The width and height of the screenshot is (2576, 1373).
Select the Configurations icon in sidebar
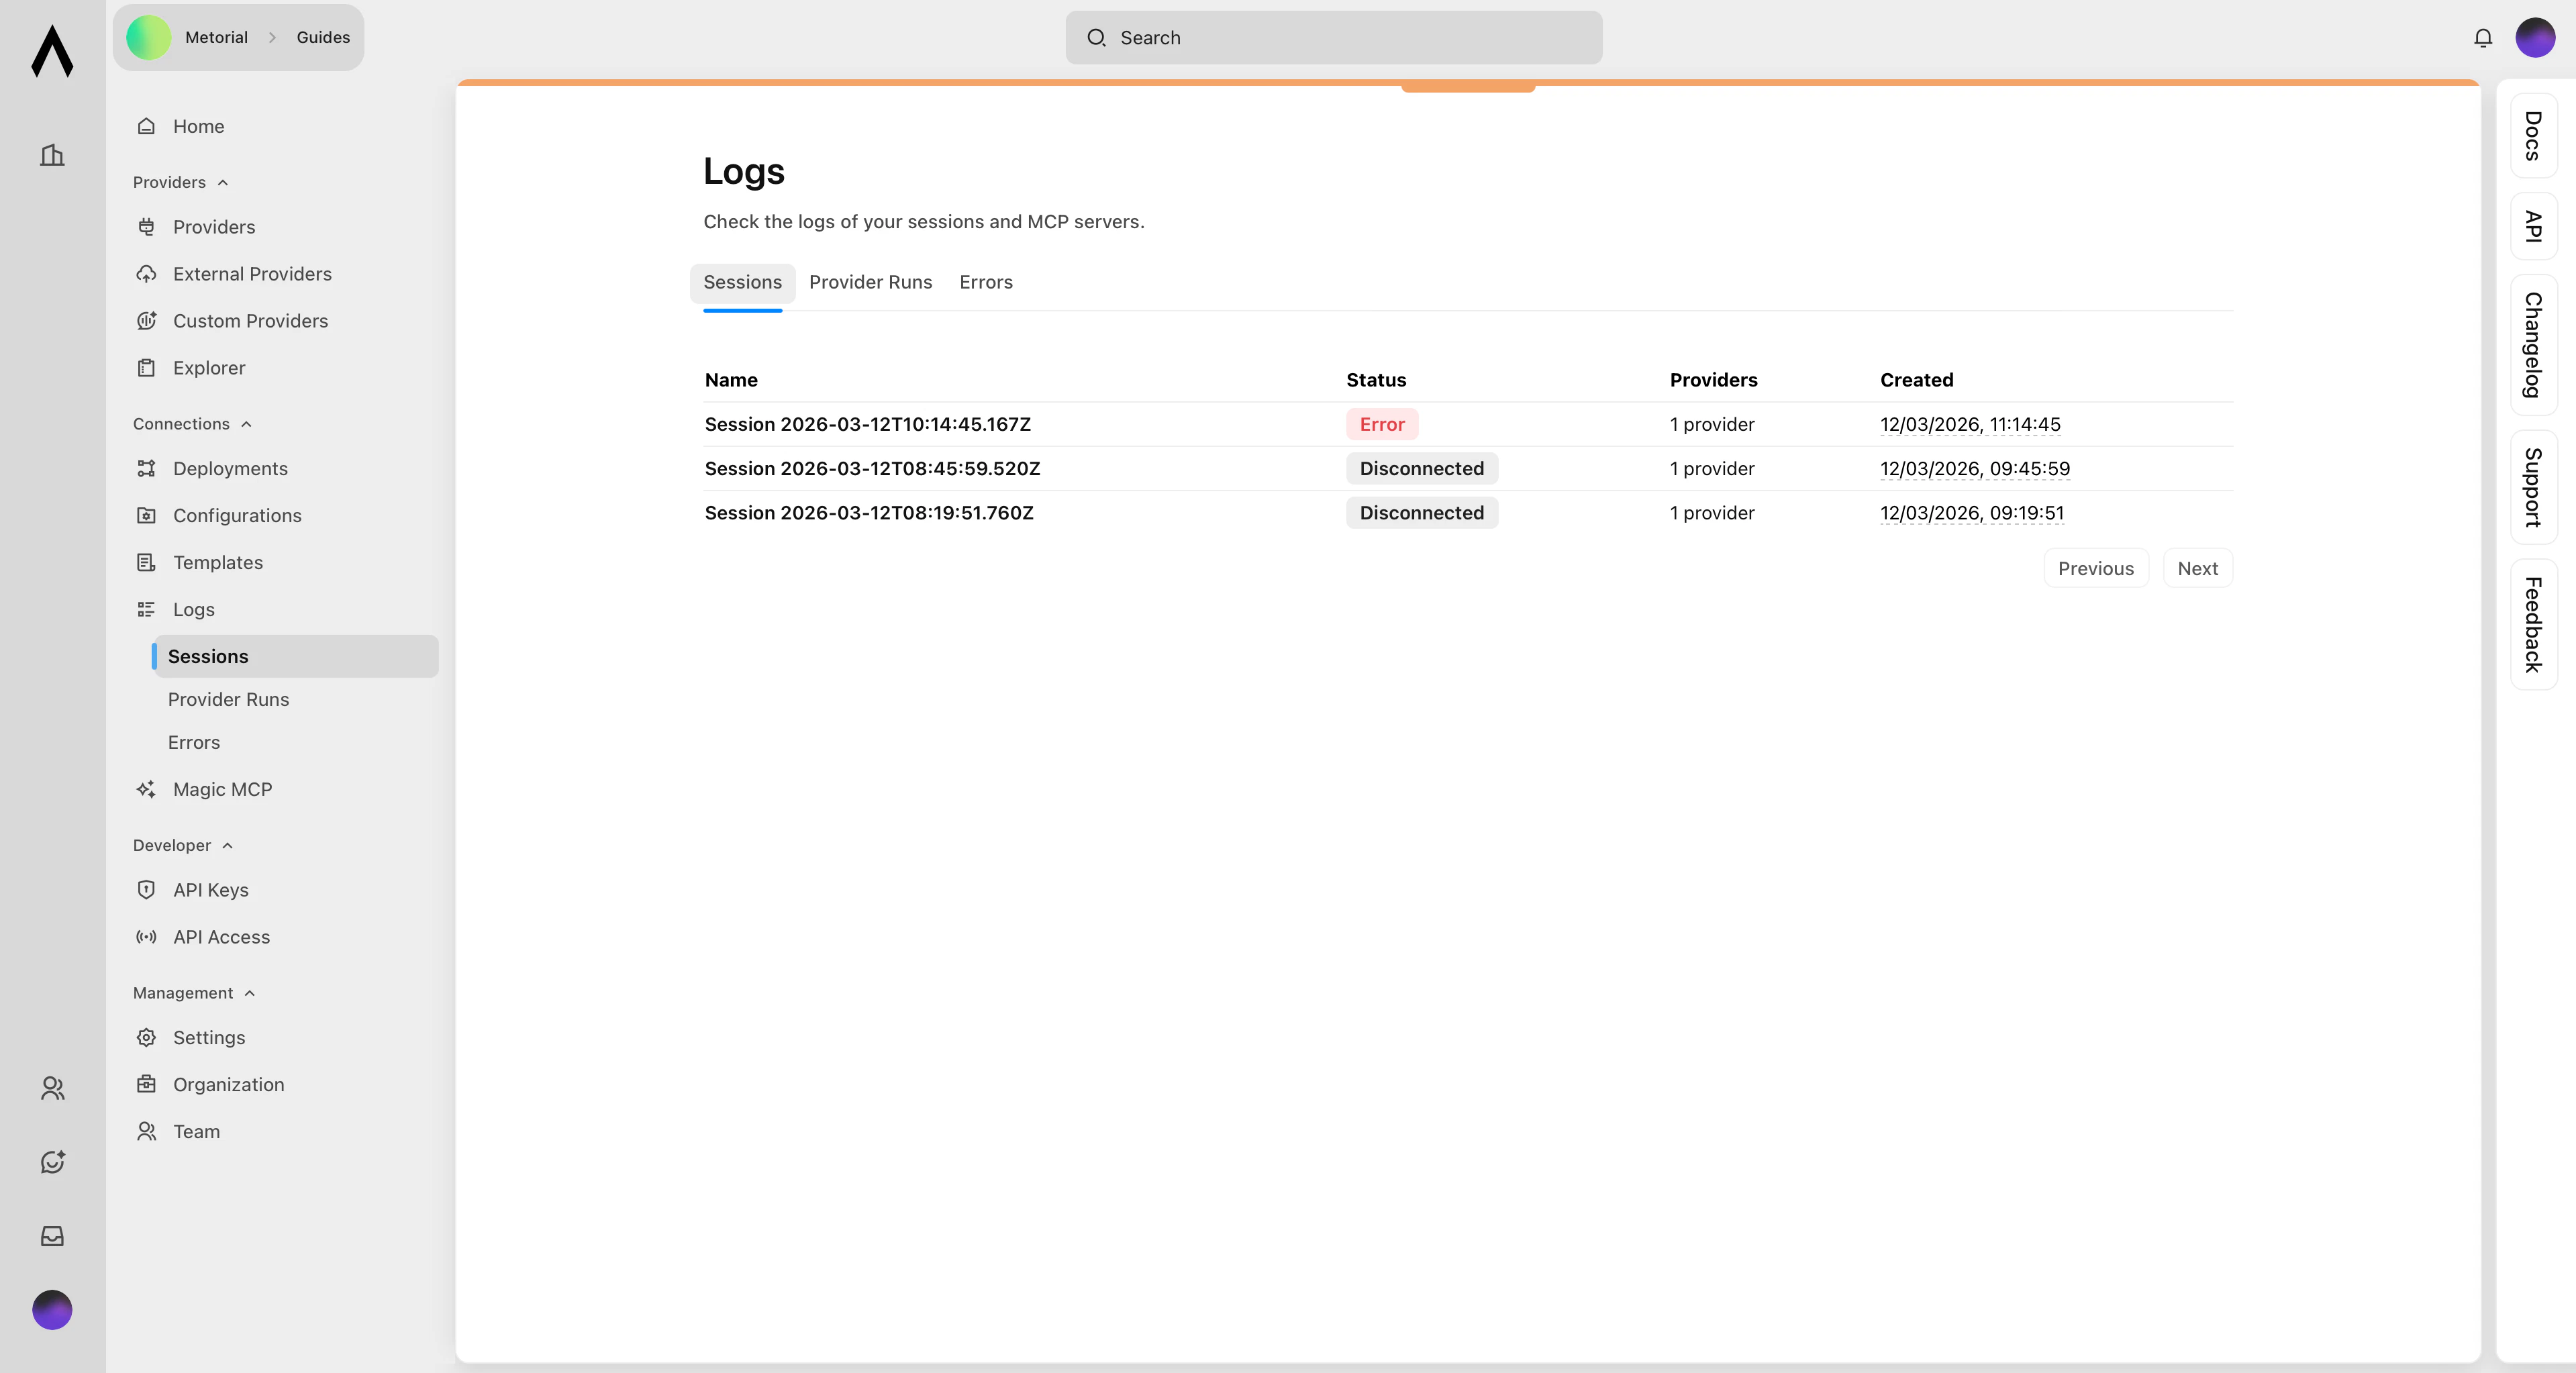(146, 515)
